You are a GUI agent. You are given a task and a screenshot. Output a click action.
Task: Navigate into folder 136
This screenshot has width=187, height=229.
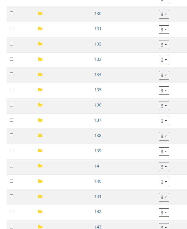98,105
